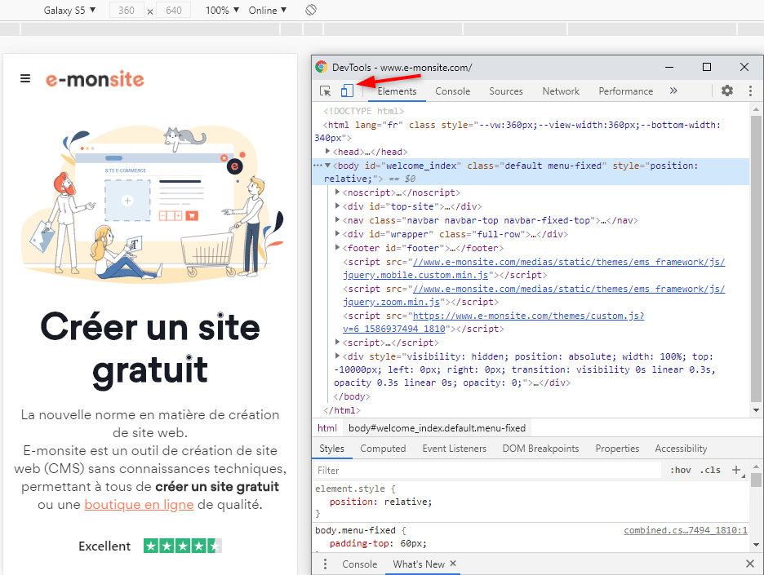This screenshot has width=764, height=575.
Task: Open the Properties pane tab
Action: coord(617,449)
